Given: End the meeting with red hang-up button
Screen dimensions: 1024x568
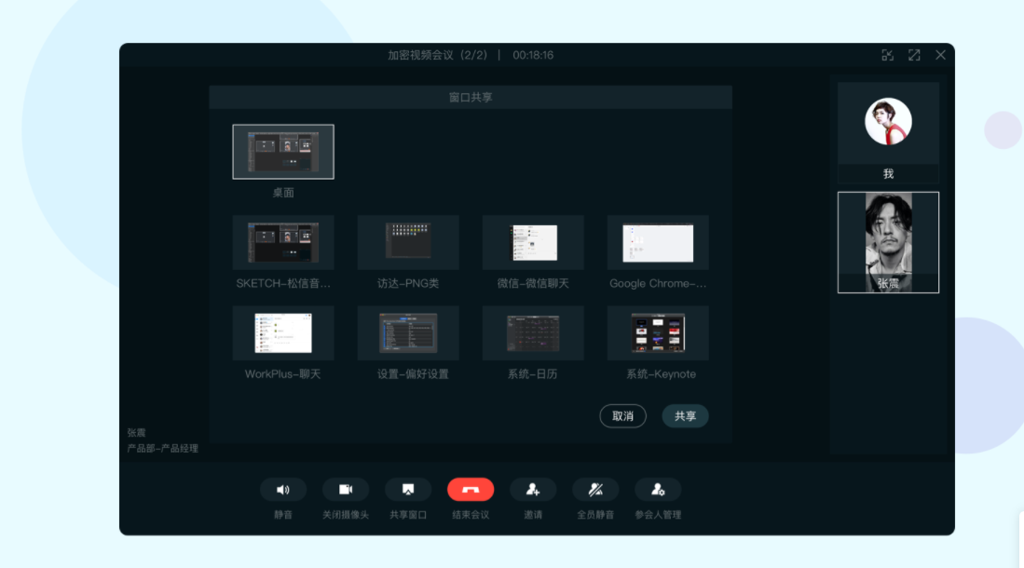Looking at the screenshot, I should 471,490.
